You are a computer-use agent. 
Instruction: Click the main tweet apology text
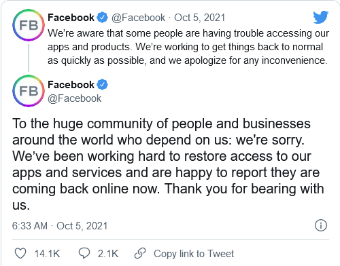click(x=168, y=164)
